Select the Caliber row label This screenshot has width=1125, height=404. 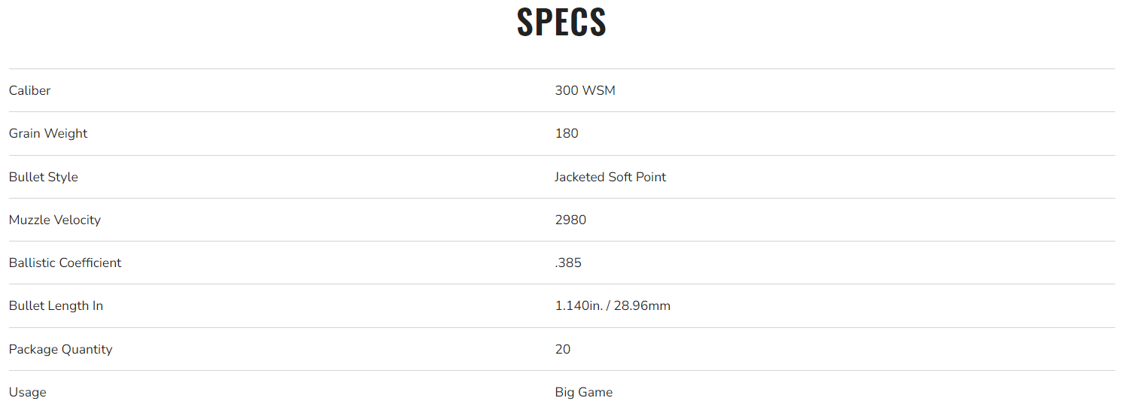30,90
